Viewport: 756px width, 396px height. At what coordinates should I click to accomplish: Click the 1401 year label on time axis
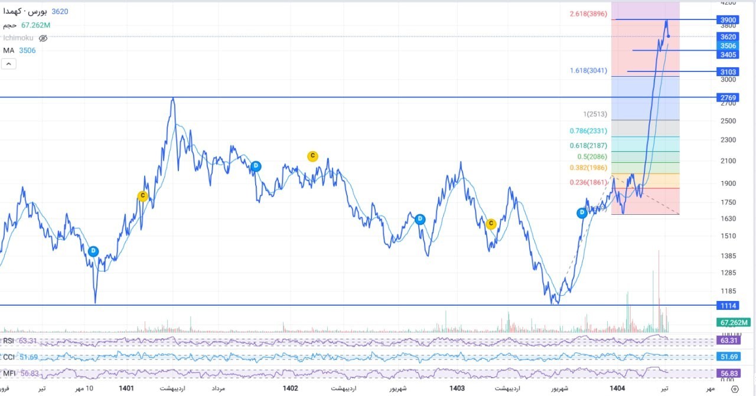point(126,388)
